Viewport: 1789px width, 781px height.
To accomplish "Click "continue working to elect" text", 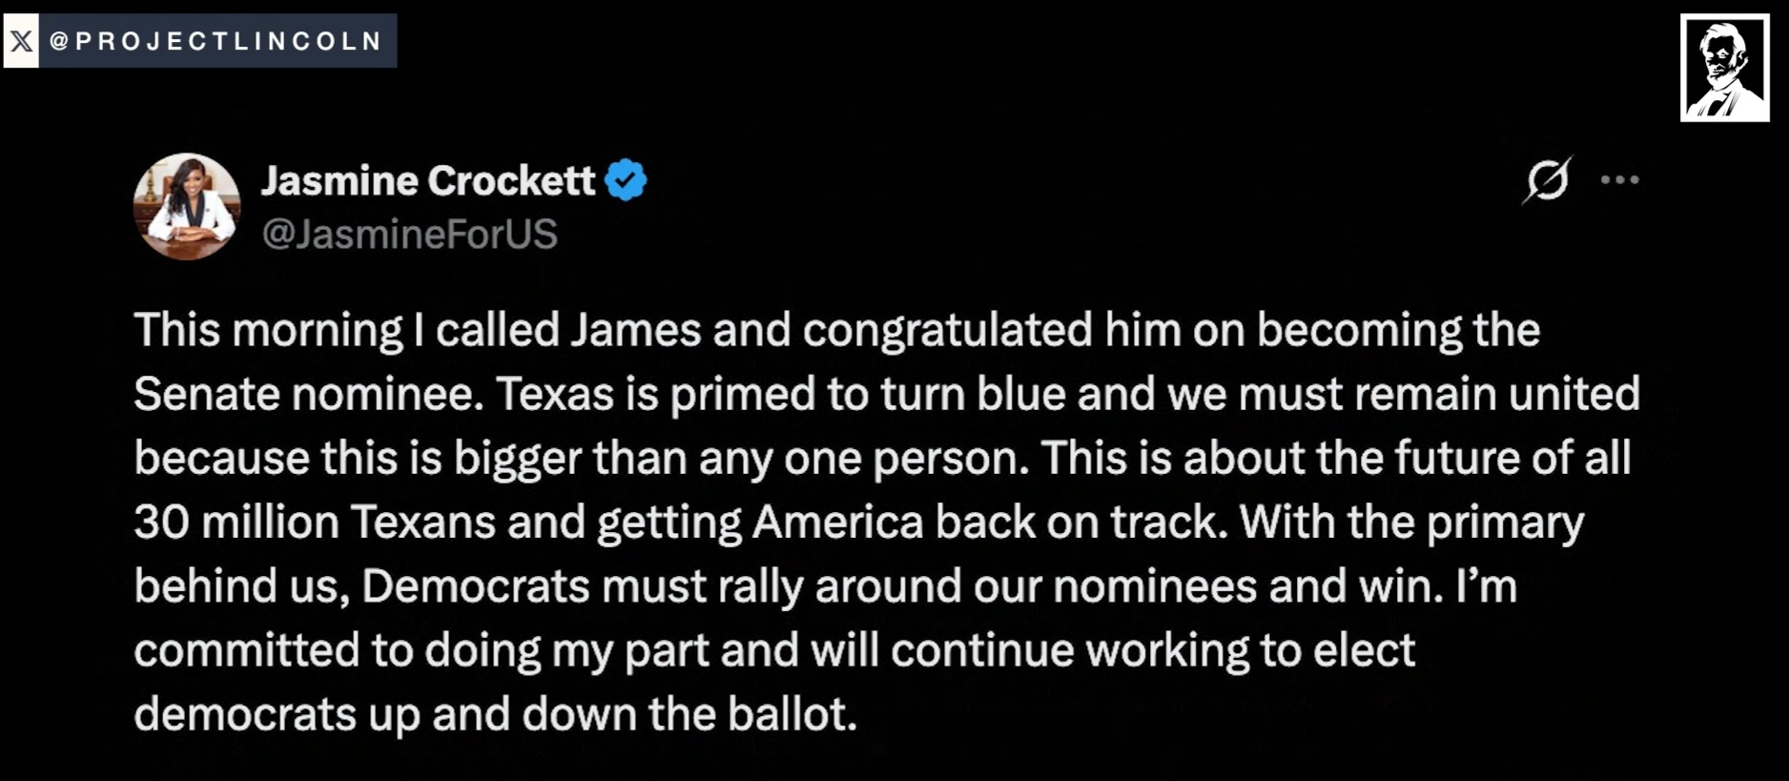I will (x=1153, y=650).
